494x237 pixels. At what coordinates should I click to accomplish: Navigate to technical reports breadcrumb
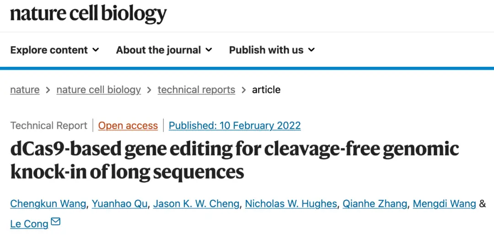point(196,90)
